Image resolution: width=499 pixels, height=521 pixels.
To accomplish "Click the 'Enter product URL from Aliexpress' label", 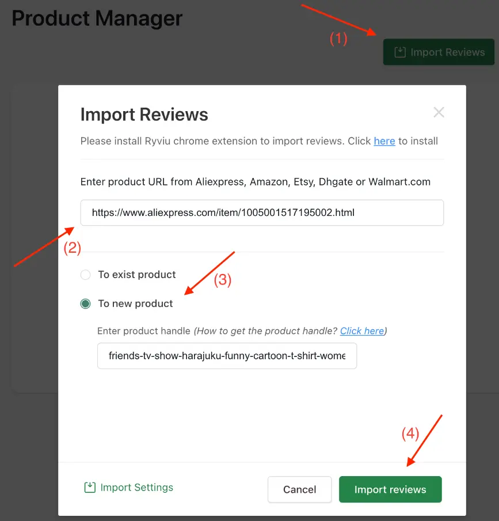I will [x=255, y=182].
